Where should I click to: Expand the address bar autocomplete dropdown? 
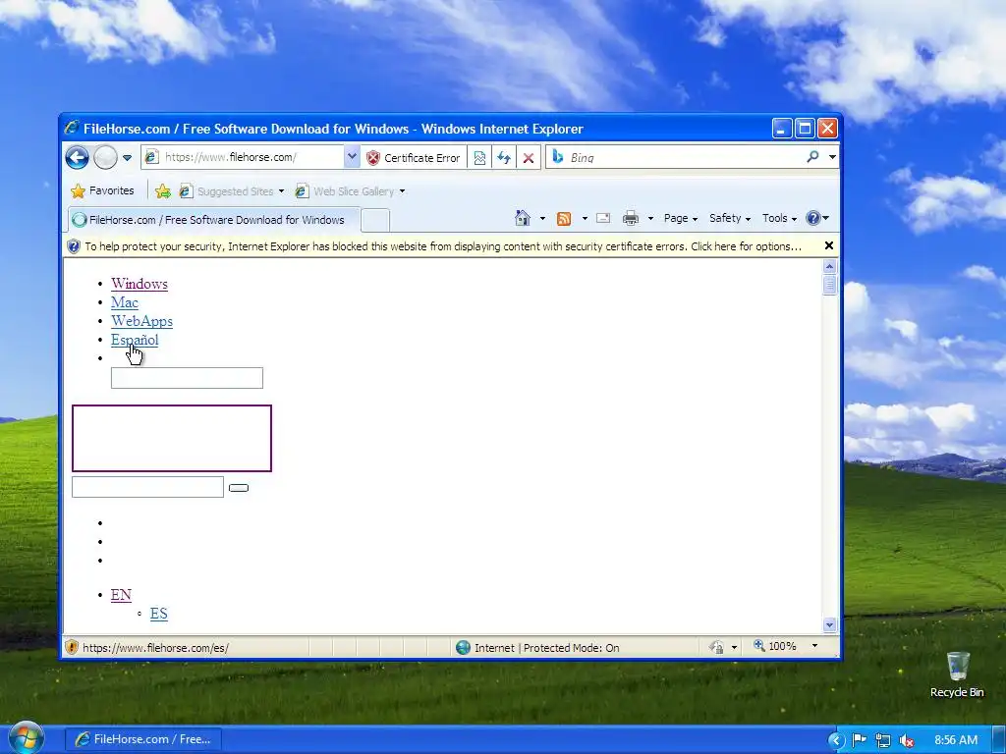click(x=352, y=157)
